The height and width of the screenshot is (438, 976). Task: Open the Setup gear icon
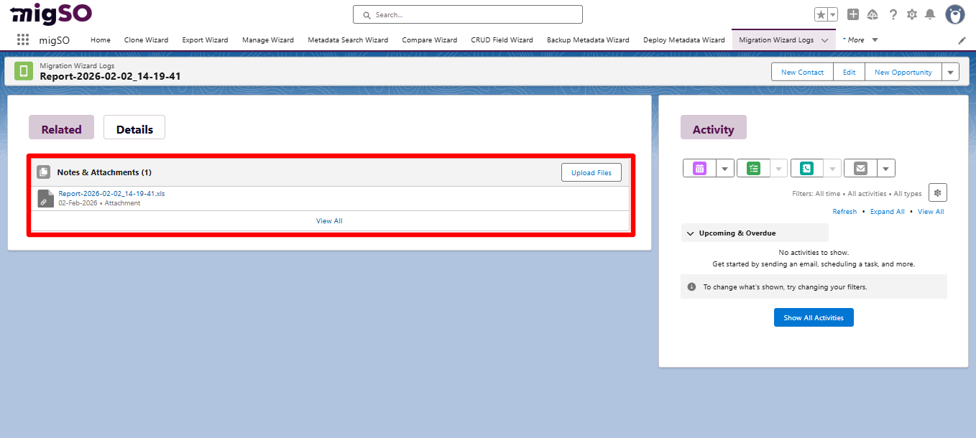[x=911, y=14]
